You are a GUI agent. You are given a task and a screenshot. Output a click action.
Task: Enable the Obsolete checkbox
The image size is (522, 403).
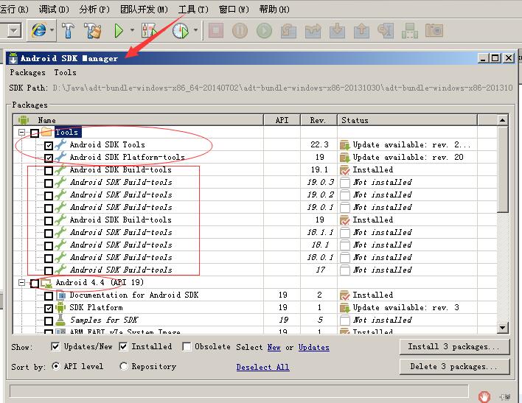click(187, 346)
